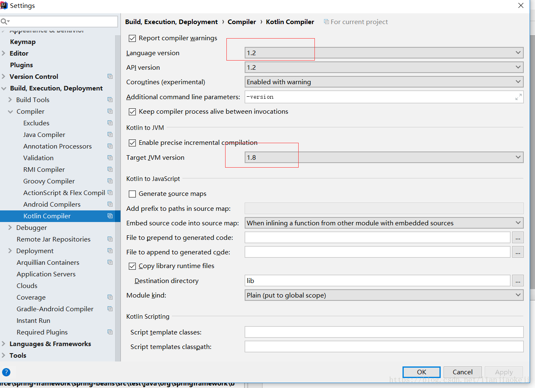Open the API version dropdown
The image size is (535, 388).
(x=384, y=67)
